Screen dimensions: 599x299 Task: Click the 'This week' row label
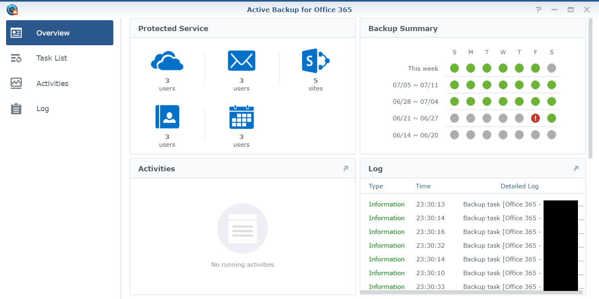(x=423, y=68)
